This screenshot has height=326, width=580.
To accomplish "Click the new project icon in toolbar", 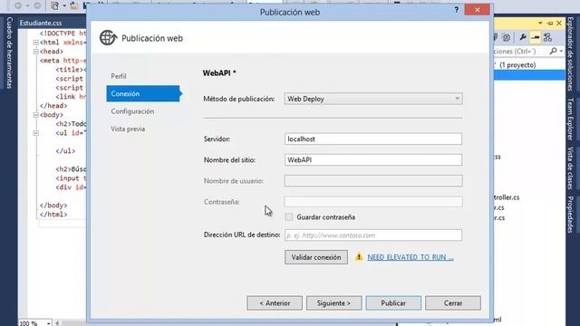I will (54, 5).
